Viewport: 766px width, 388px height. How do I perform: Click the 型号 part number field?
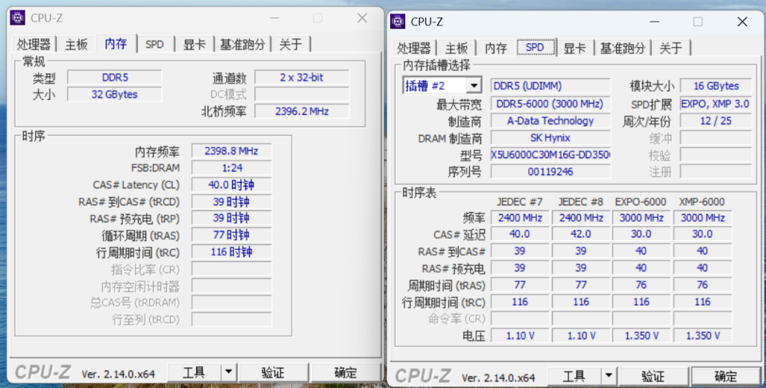(551, 156)
